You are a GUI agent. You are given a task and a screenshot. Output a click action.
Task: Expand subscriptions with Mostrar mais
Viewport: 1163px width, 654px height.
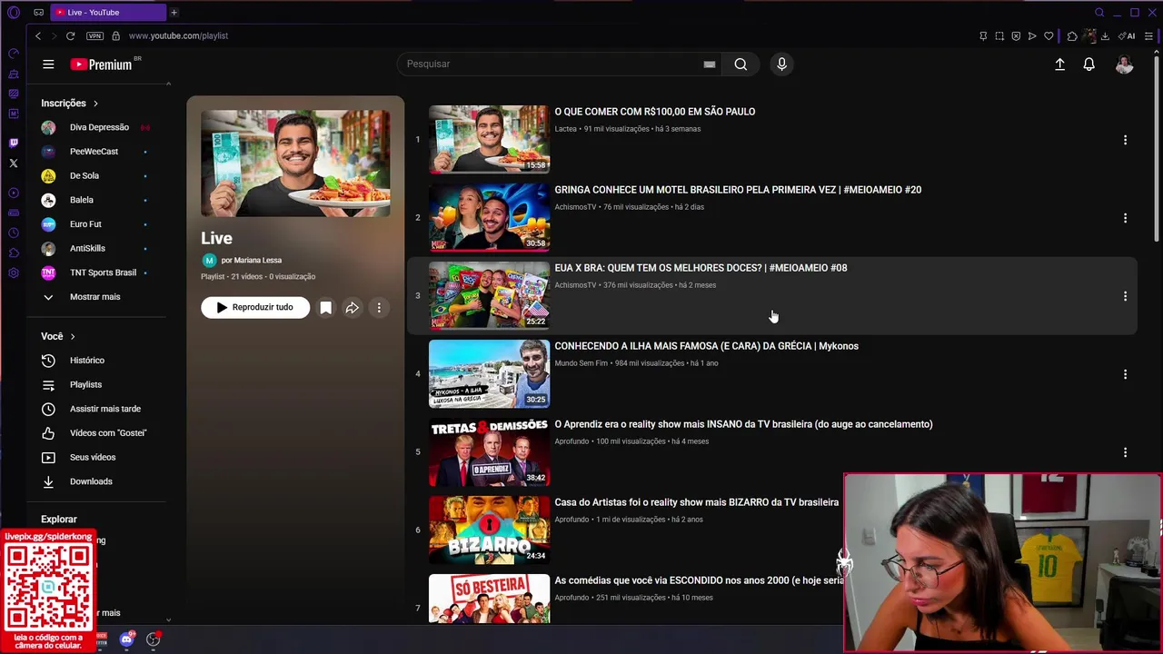click(x=95, y=297)
